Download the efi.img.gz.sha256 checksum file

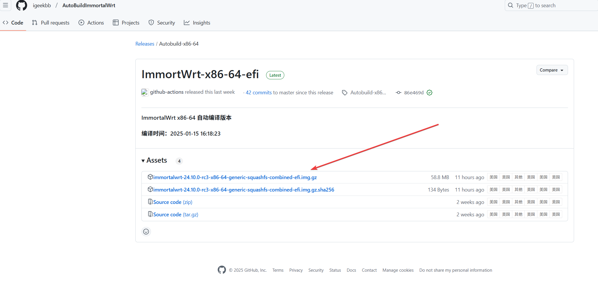[x=243, y=190]
